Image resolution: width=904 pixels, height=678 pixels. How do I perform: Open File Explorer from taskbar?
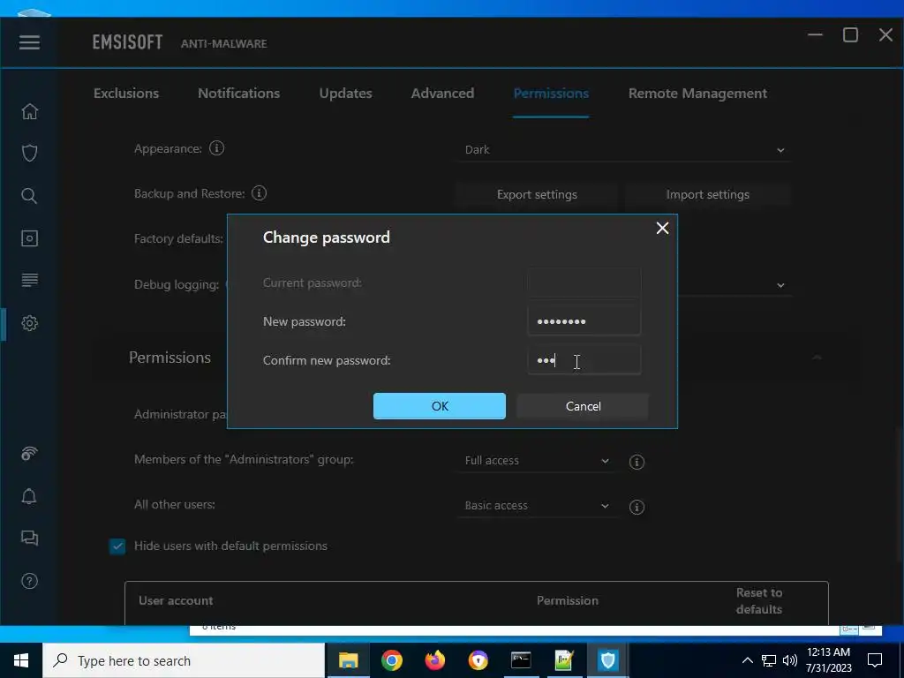click(348, 660)
